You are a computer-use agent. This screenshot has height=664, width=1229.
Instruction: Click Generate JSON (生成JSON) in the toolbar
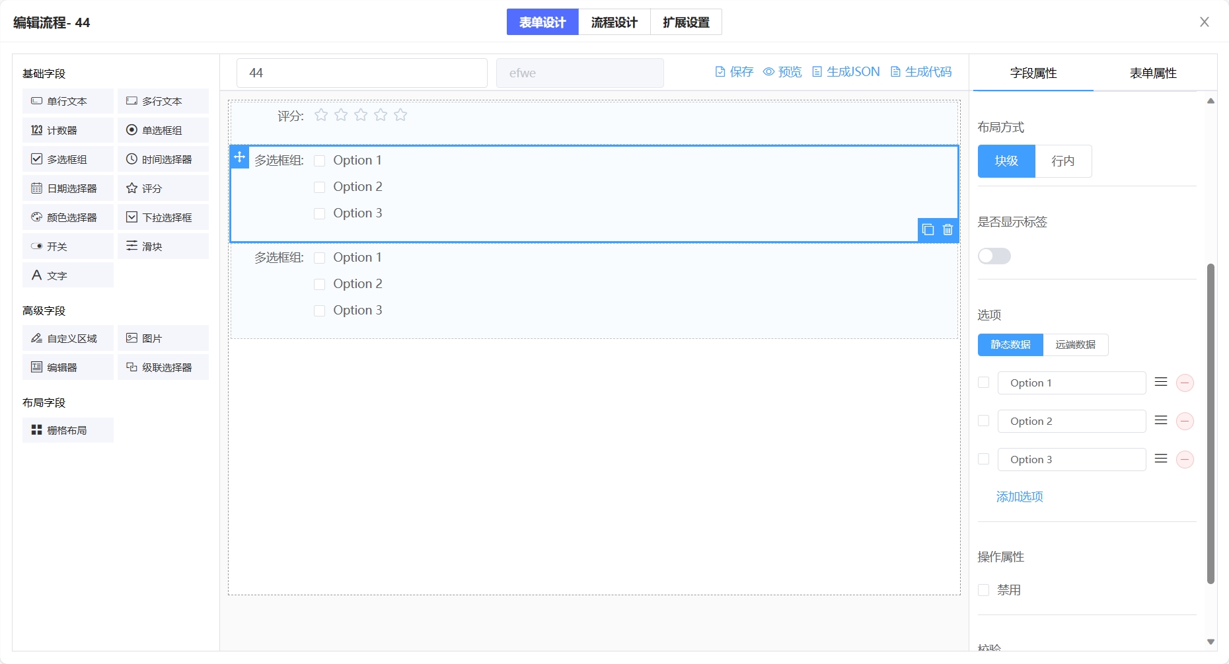846,72
